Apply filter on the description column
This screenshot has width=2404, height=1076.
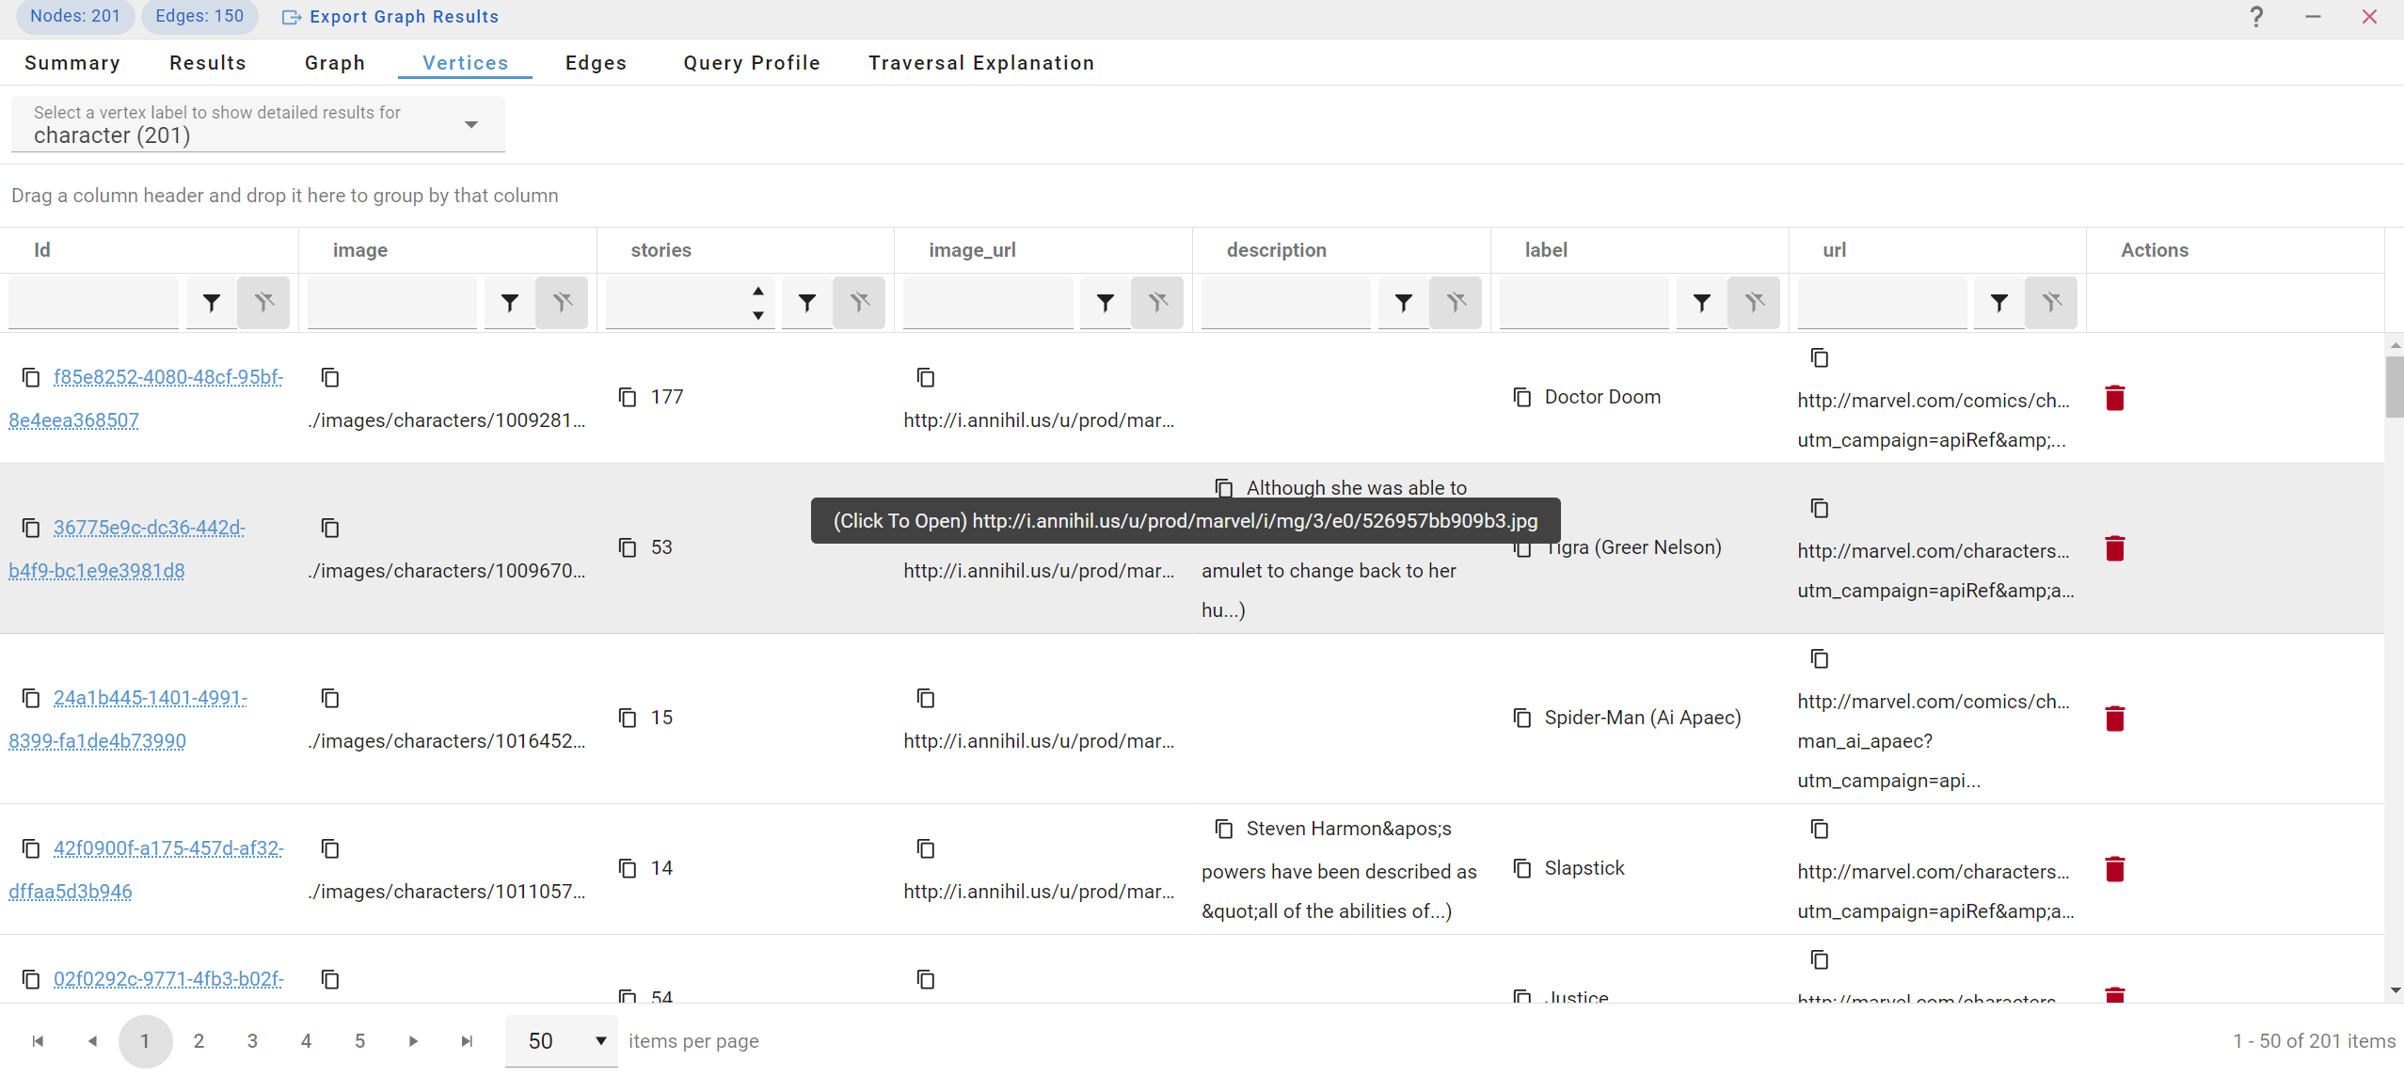1404,303
